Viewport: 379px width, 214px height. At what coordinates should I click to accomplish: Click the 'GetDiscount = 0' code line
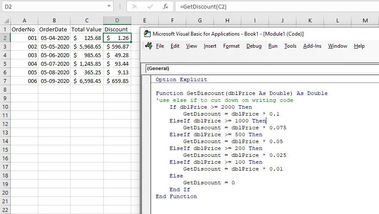click(x=209, y=183)
